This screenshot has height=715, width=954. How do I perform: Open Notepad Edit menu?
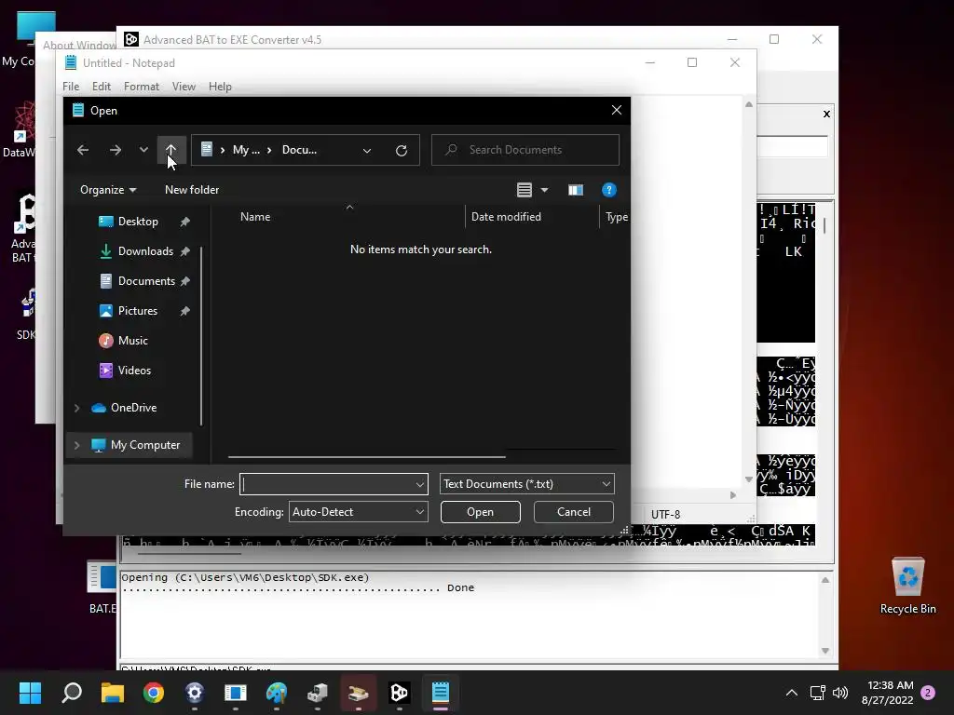[x=101, y=87]
